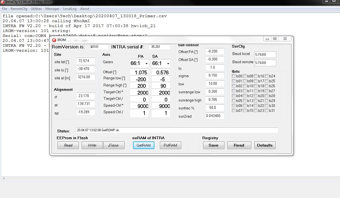The width and height of the screenshot is (340, 198).
Task: Maximize the IROM dialog window
Action: click(275, 39)
